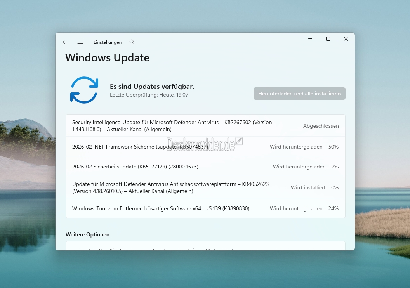Select the Security Intelligence-Update KB2267602 entry
This screenshot has width=410, height=288.
(x=172, y=126)
